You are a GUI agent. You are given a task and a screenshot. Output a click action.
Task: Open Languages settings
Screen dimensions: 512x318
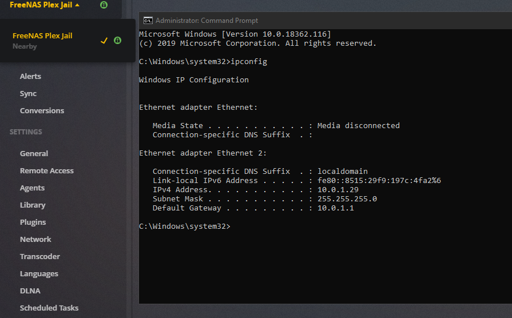coord(39,273)
